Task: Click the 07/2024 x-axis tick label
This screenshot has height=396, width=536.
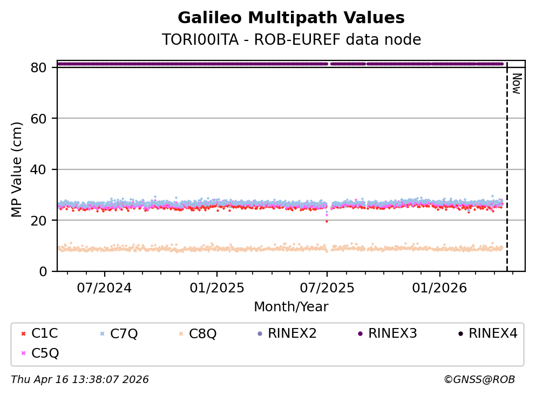Action: (x=104, y=288)
